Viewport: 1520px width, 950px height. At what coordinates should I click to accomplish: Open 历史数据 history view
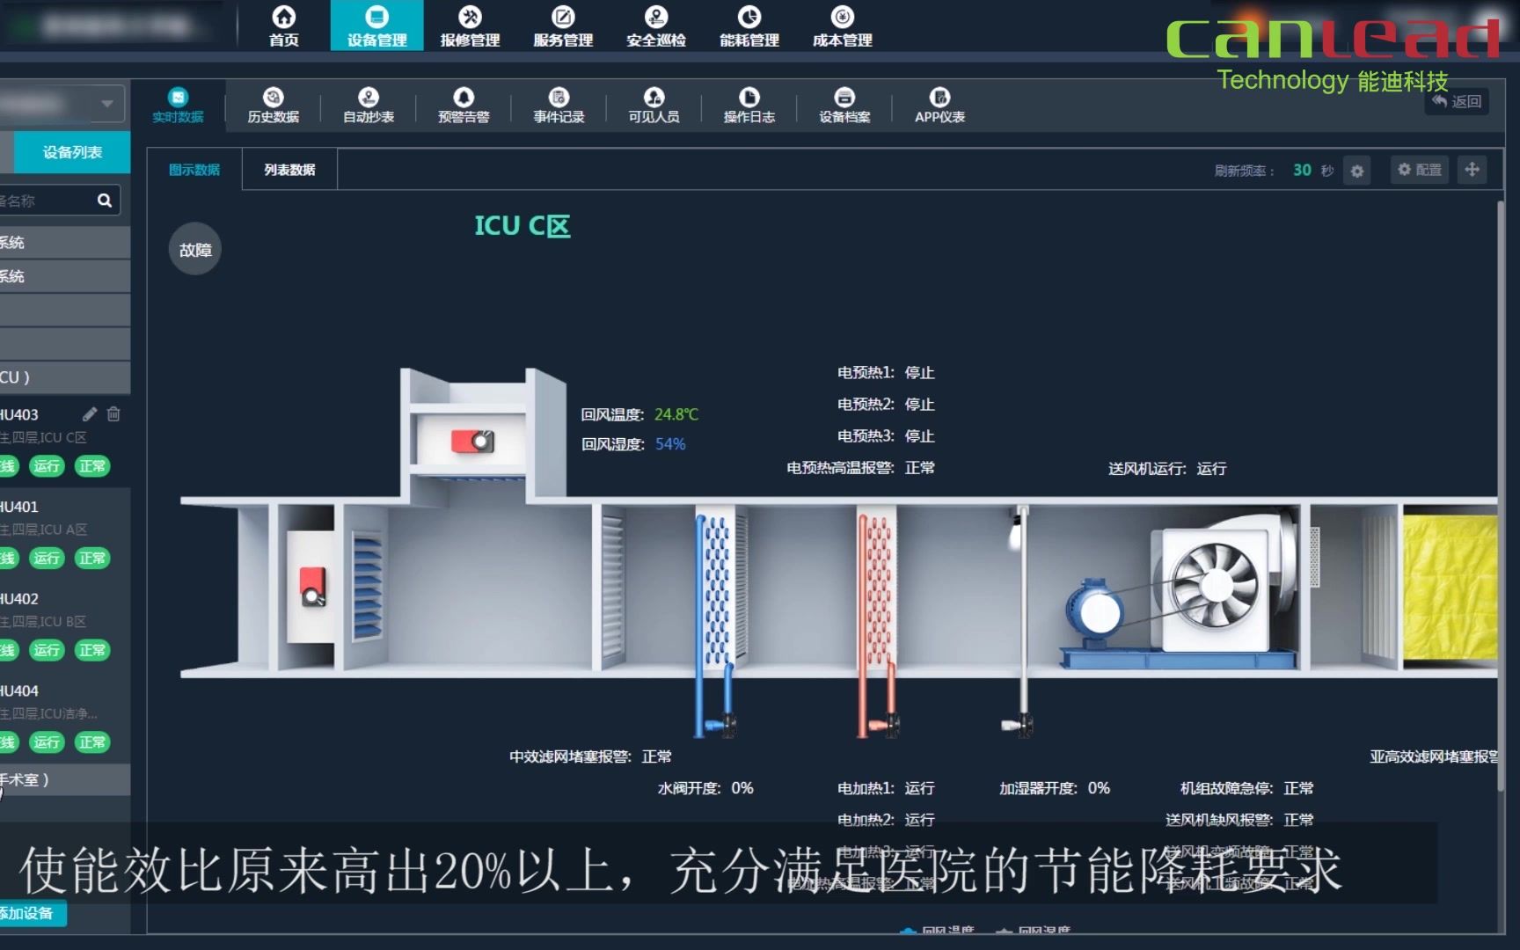pos(274,106)
